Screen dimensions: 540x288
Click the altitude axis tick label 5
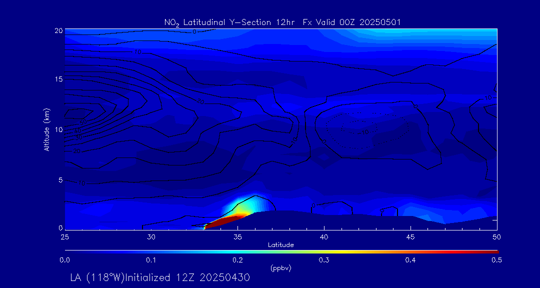60,180
